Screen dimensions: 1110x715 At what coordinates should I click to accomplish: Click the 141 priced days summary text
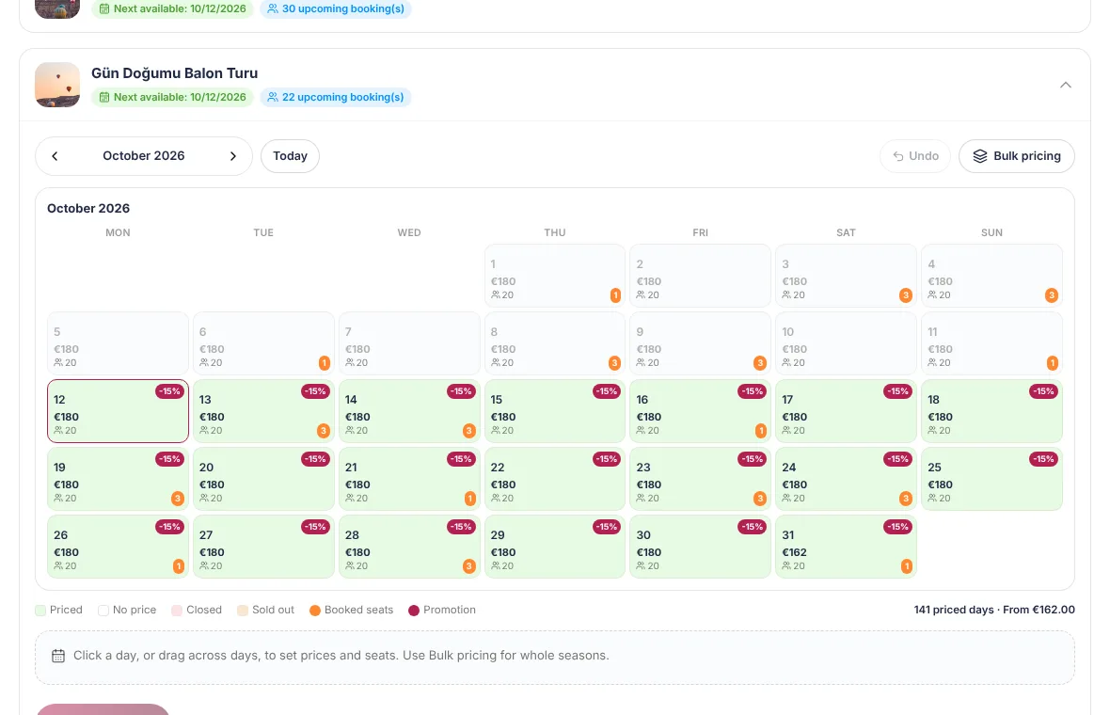[x=994, y=610]
